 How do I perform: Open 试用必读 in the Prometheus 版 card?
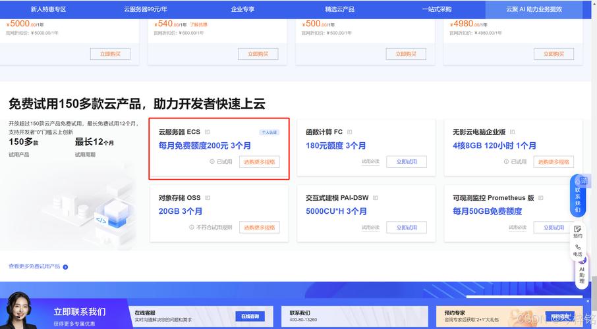coord(518,228)
